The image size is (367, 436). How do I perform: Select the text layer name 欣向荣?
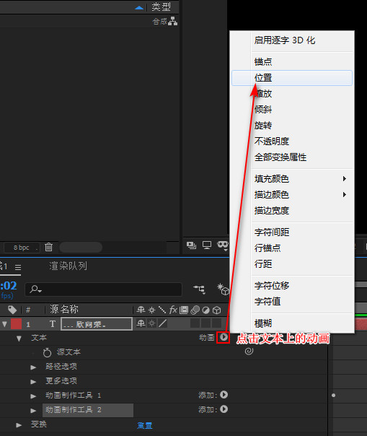[x=97, y=324]
